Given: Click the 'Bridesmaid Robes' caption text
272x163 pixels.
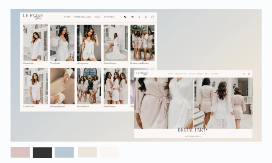Looking at the screenshot, I should tap(139, 63).
